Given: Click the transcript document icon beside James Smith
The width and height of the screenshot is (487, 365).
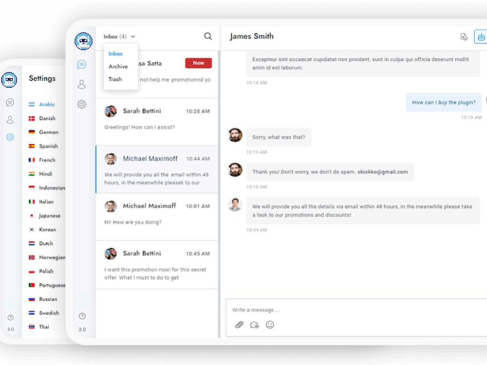Looking at the screenshot, I should point(464,36).
